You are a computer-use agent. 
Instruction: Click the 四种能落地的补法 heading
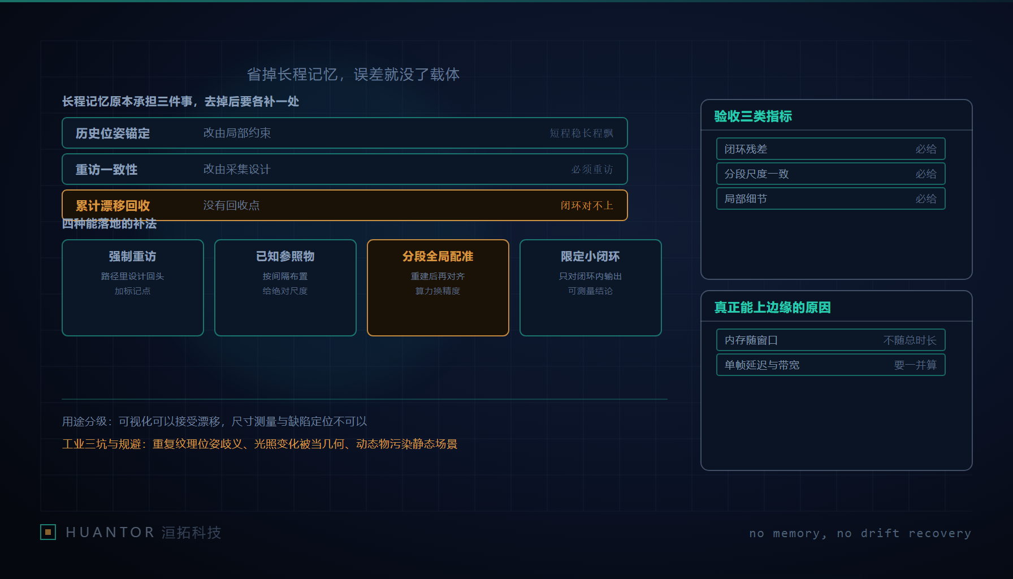(109, 224)
